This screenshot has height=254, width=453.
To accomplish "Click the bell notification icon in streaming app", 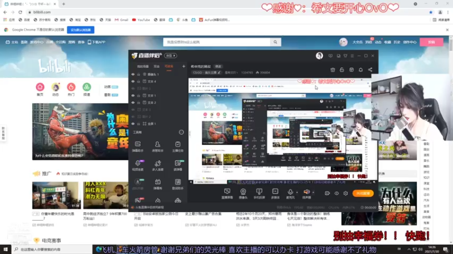I will [x=361, y=69].
